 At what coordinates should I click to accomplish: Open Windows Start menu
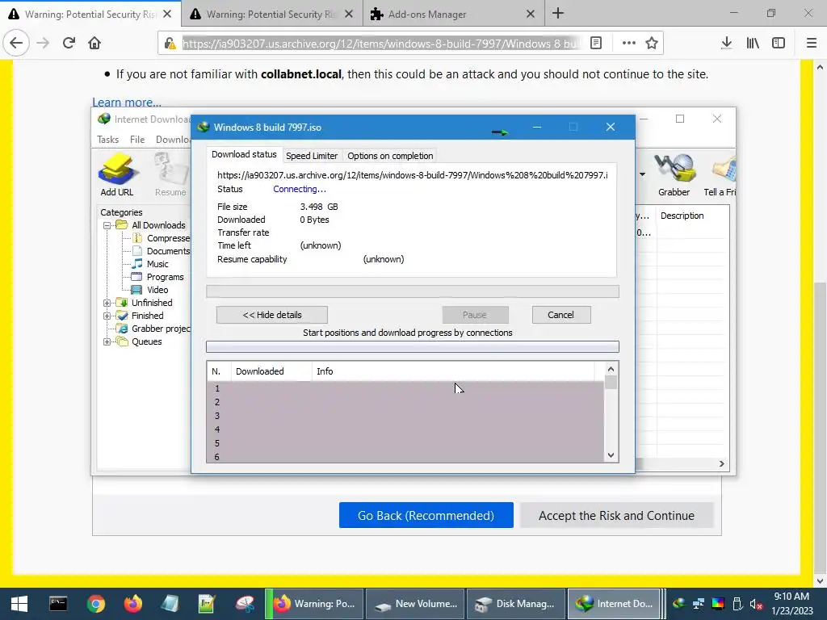click(x=19, y=604)
